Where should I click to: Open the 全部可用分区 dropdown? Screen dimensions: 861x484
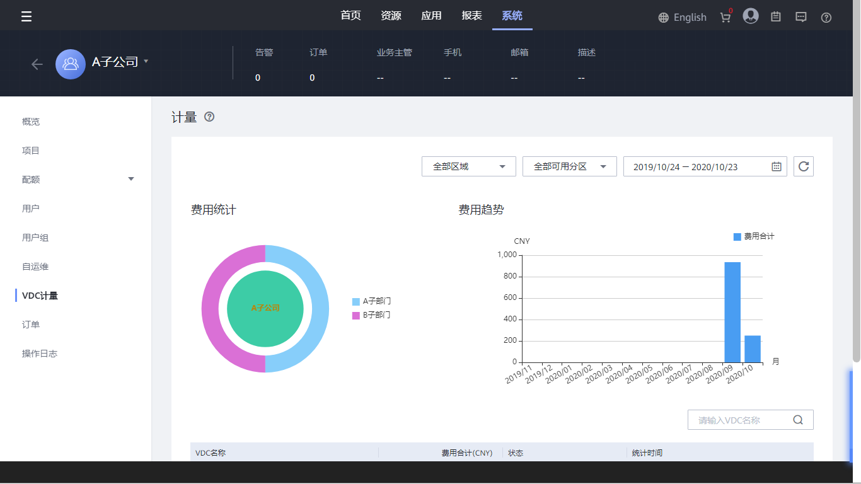[569, 166]
